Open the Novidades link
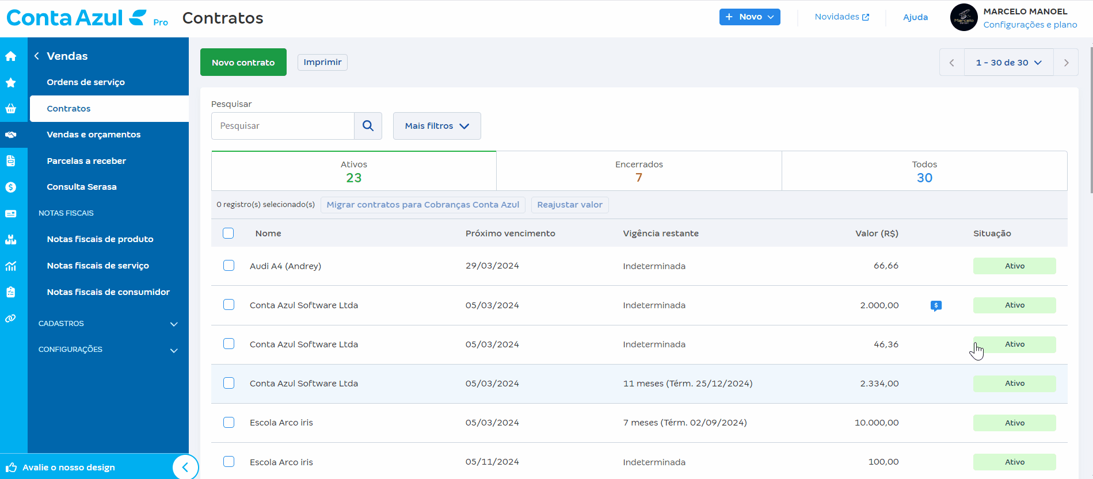Screen dimensions: 1093x479 coord(842,17)
